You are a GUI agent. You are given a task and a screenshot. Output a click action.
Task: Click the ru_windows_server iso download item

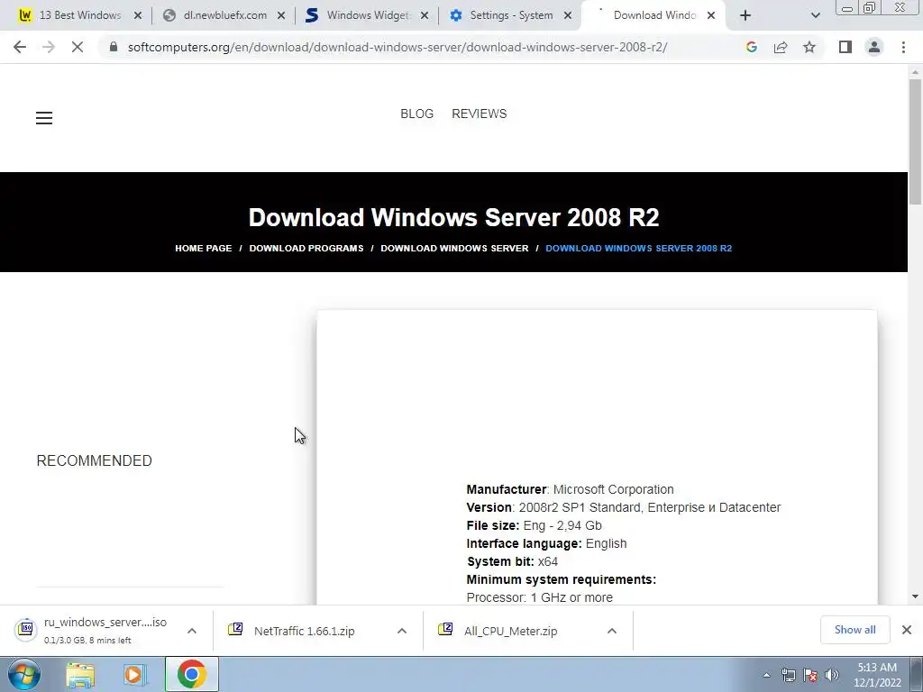tap(105, 630)
